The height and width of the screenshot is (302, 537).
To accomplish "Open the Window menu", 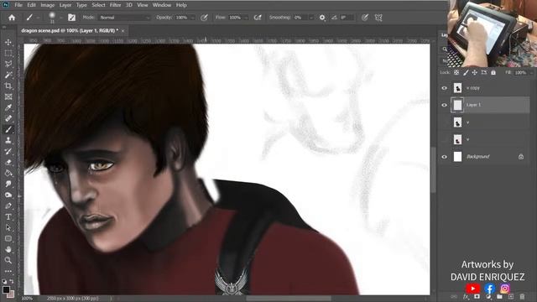I will (162, 5).
